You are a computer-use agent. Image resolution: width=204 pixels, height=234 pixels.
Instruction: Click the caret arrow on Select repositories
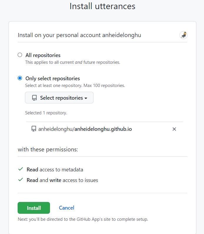(86, 98)
